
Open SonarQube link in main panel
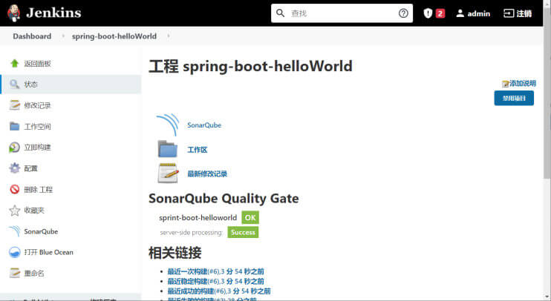point(204,125)
